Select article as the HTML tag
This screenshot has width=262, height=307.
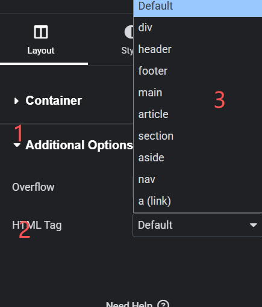[x=198, y=114]
